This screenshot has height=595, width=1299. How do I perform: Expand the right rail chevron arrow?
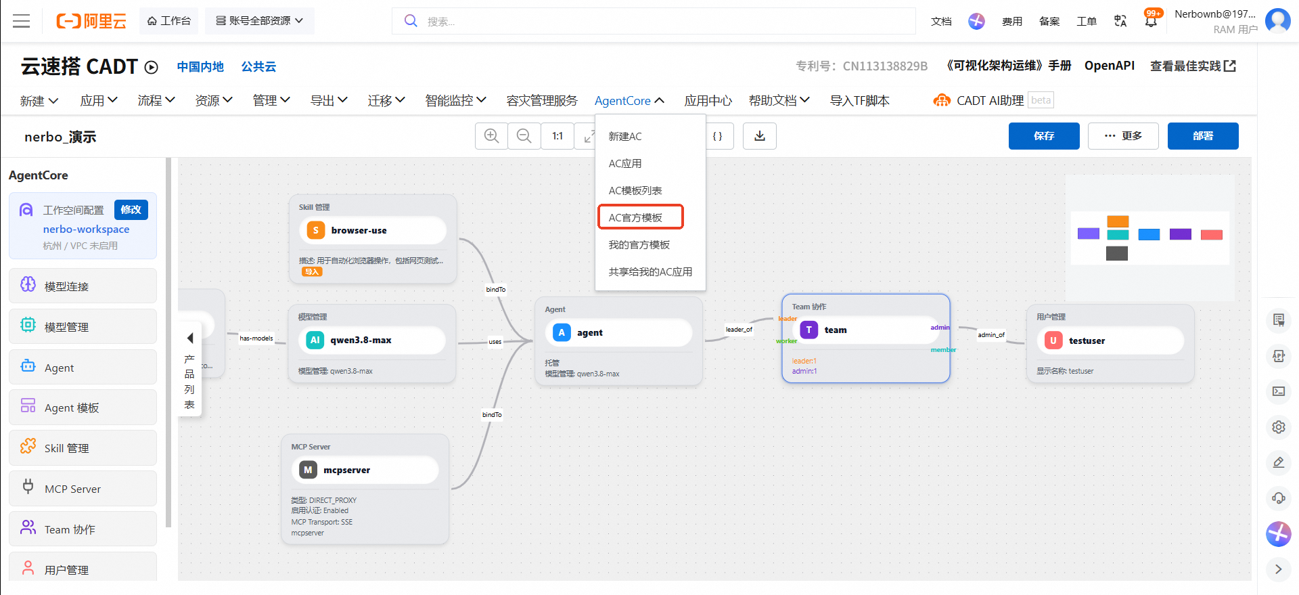[1278, 569]
